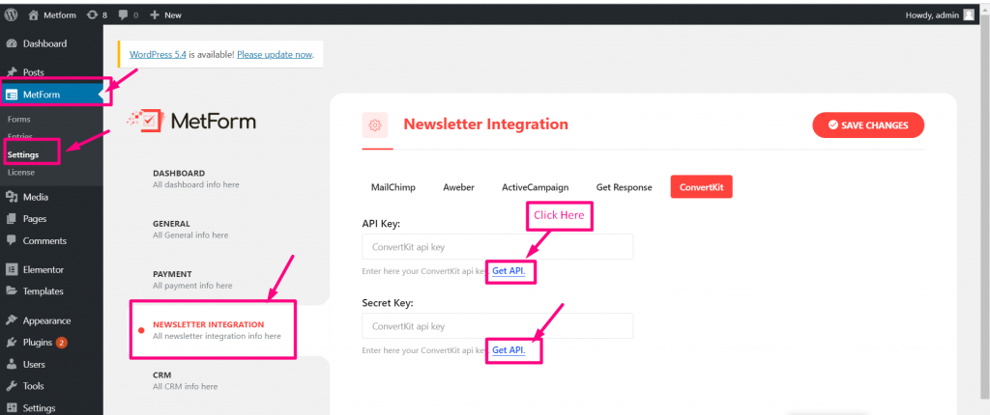Click the Plugins plug icon
This screenshot has width=990, height=415.
point(12,343)
